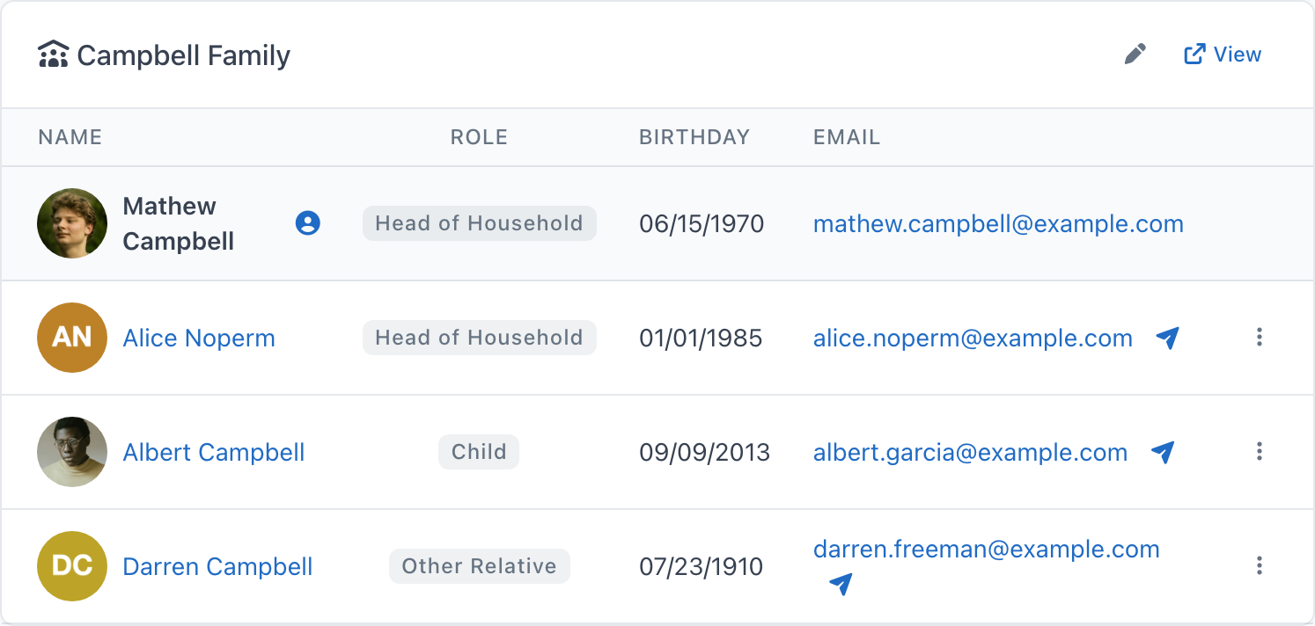1315x626 pixels.
Task: Click the user profile icon beside Mathew Campbell
Action: pyautogui.click(x=307, y=223)
